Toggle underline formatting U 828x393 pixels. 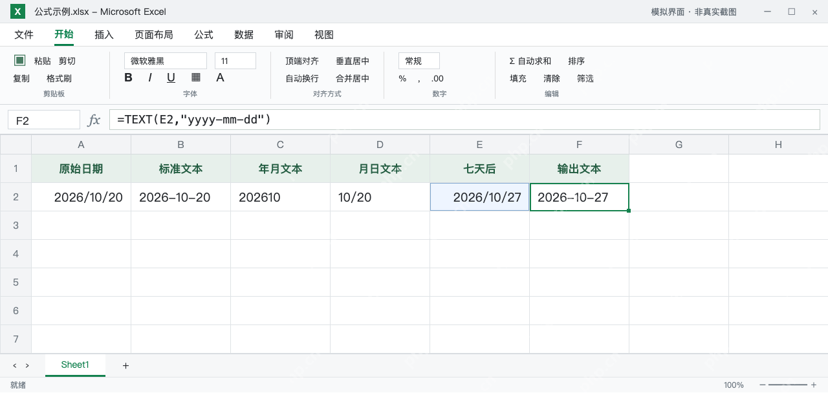click(x=171, y=78)
